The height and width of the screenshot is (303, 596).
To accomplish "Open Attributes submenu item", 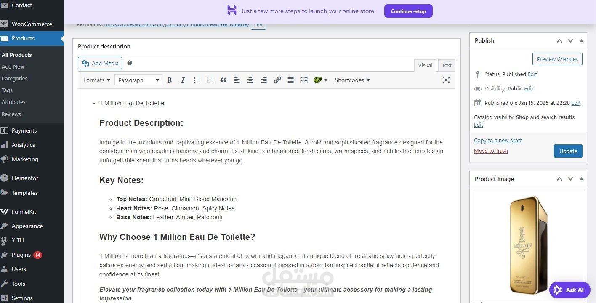I will tap(13, 102).
